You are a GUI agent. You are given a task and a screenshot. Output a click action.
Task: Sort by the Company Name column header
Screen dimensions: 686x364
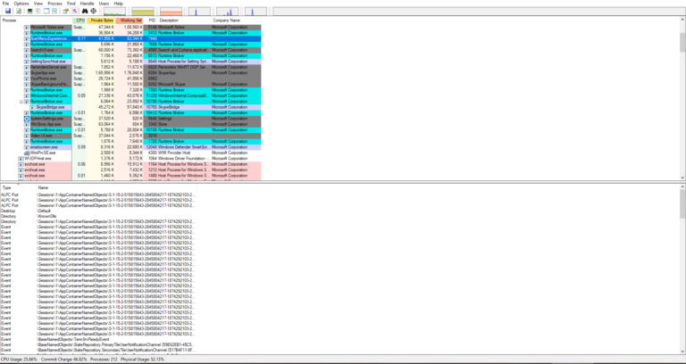pyautogui.click(x=236, y=21)
